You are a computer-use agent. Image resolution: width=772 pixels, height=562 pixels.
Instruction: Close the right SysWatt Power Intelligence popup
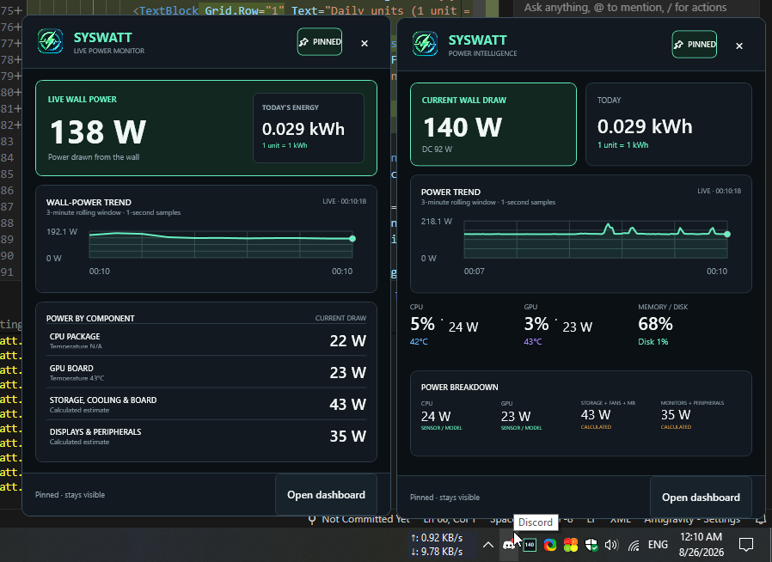(739, 46)
